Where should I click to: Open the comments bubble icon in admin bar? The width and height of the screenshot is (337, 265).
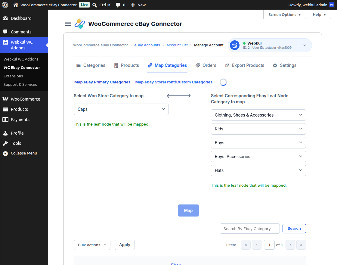click(x=118, y=5)
